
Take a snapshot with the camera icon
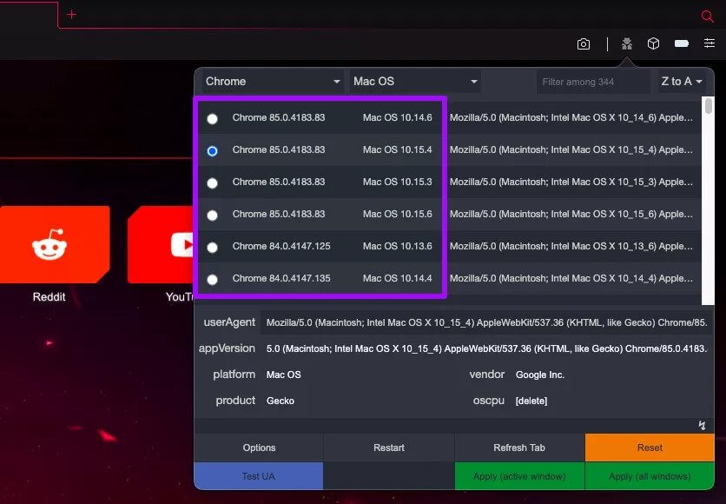pyautogui.click(x=584, y=44)
